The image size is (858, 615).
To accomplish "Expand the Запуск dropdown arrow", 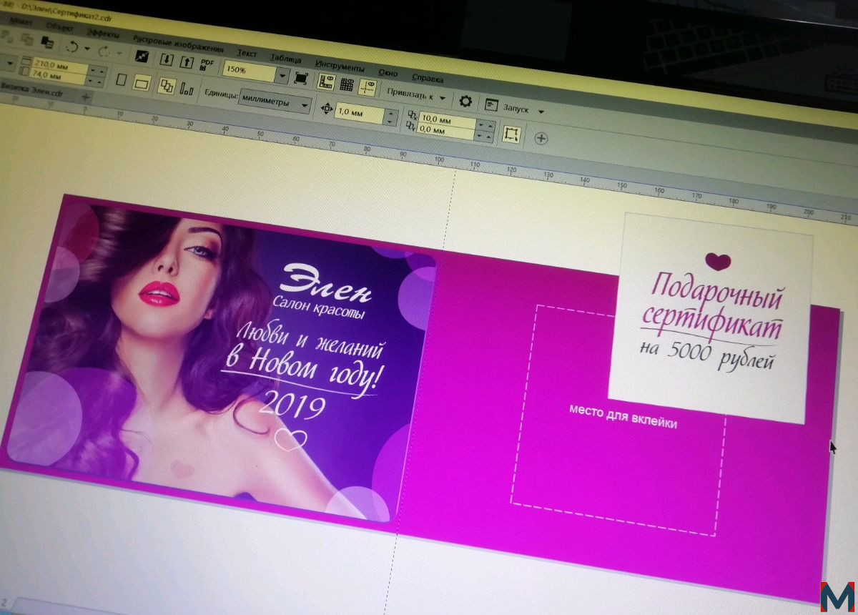I will (x=541, y=112).
